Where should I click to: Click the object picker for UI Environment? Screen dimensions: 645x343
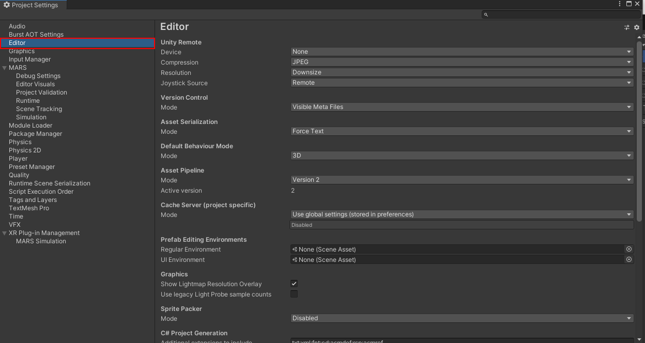pos(629,259)
